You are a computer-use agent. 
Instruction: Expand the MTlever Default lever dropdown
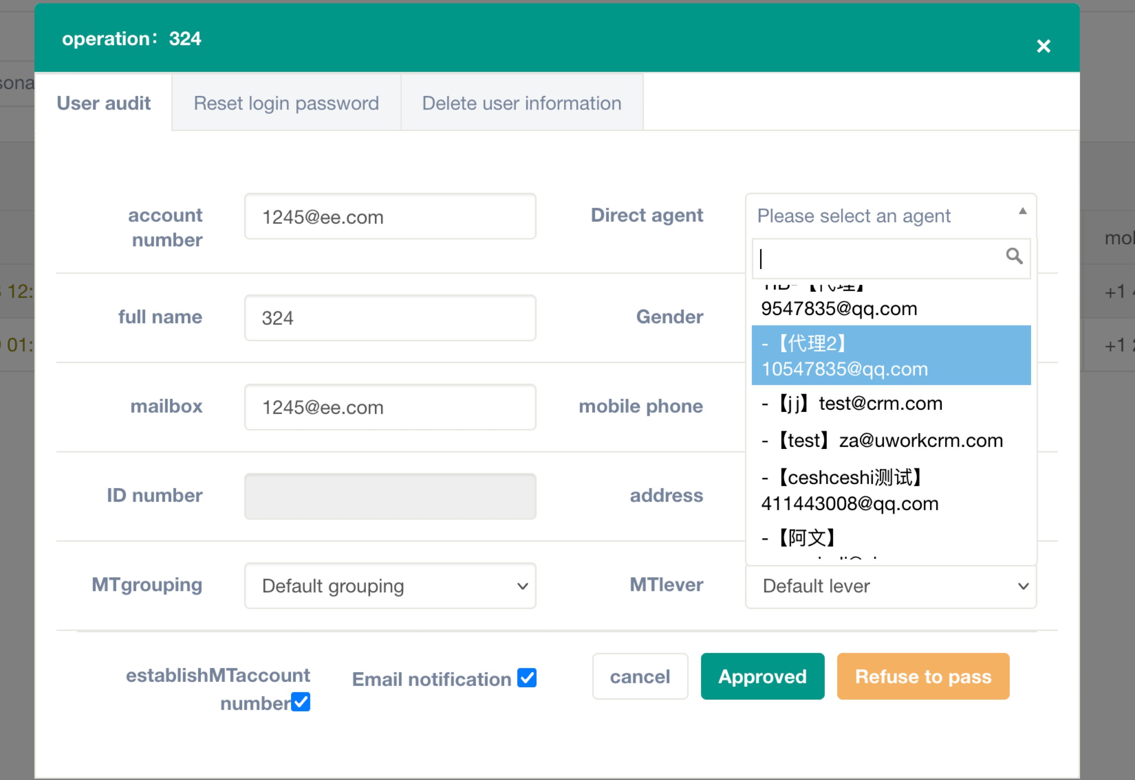pos(891,585)
